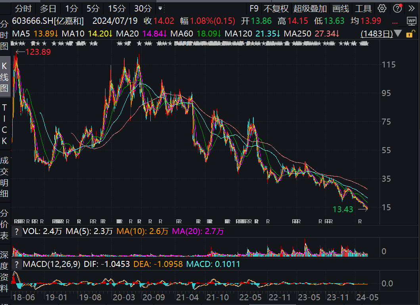Click the 1483日 range link
This screenshot has height=305, width=420.
(x=377, y=34)
